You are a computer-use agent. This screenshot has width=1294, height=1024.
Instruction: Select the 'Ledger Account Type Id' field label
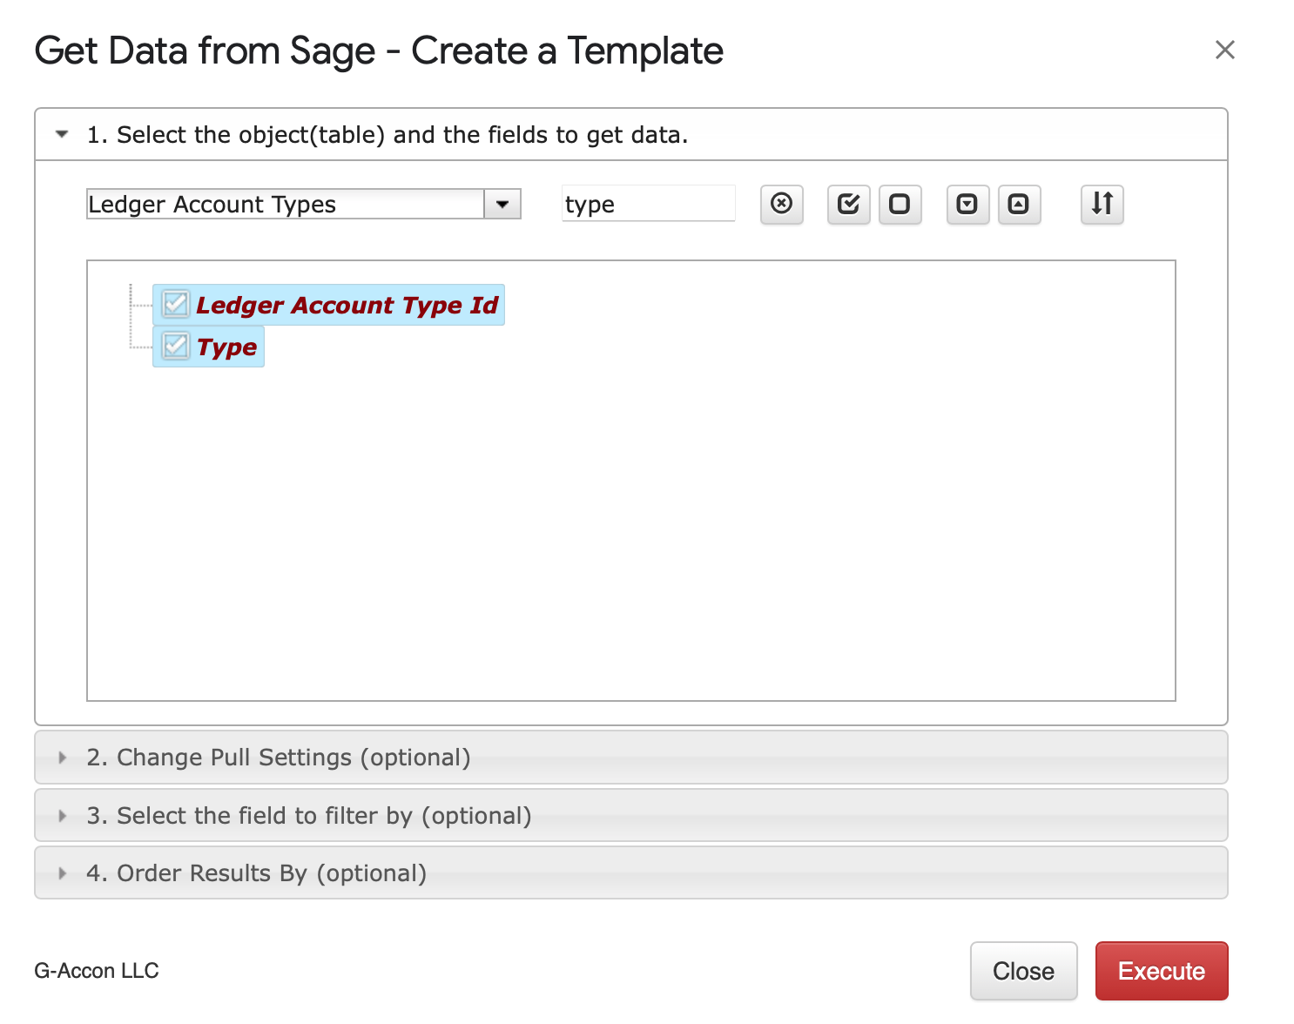(x=347, y=305)
